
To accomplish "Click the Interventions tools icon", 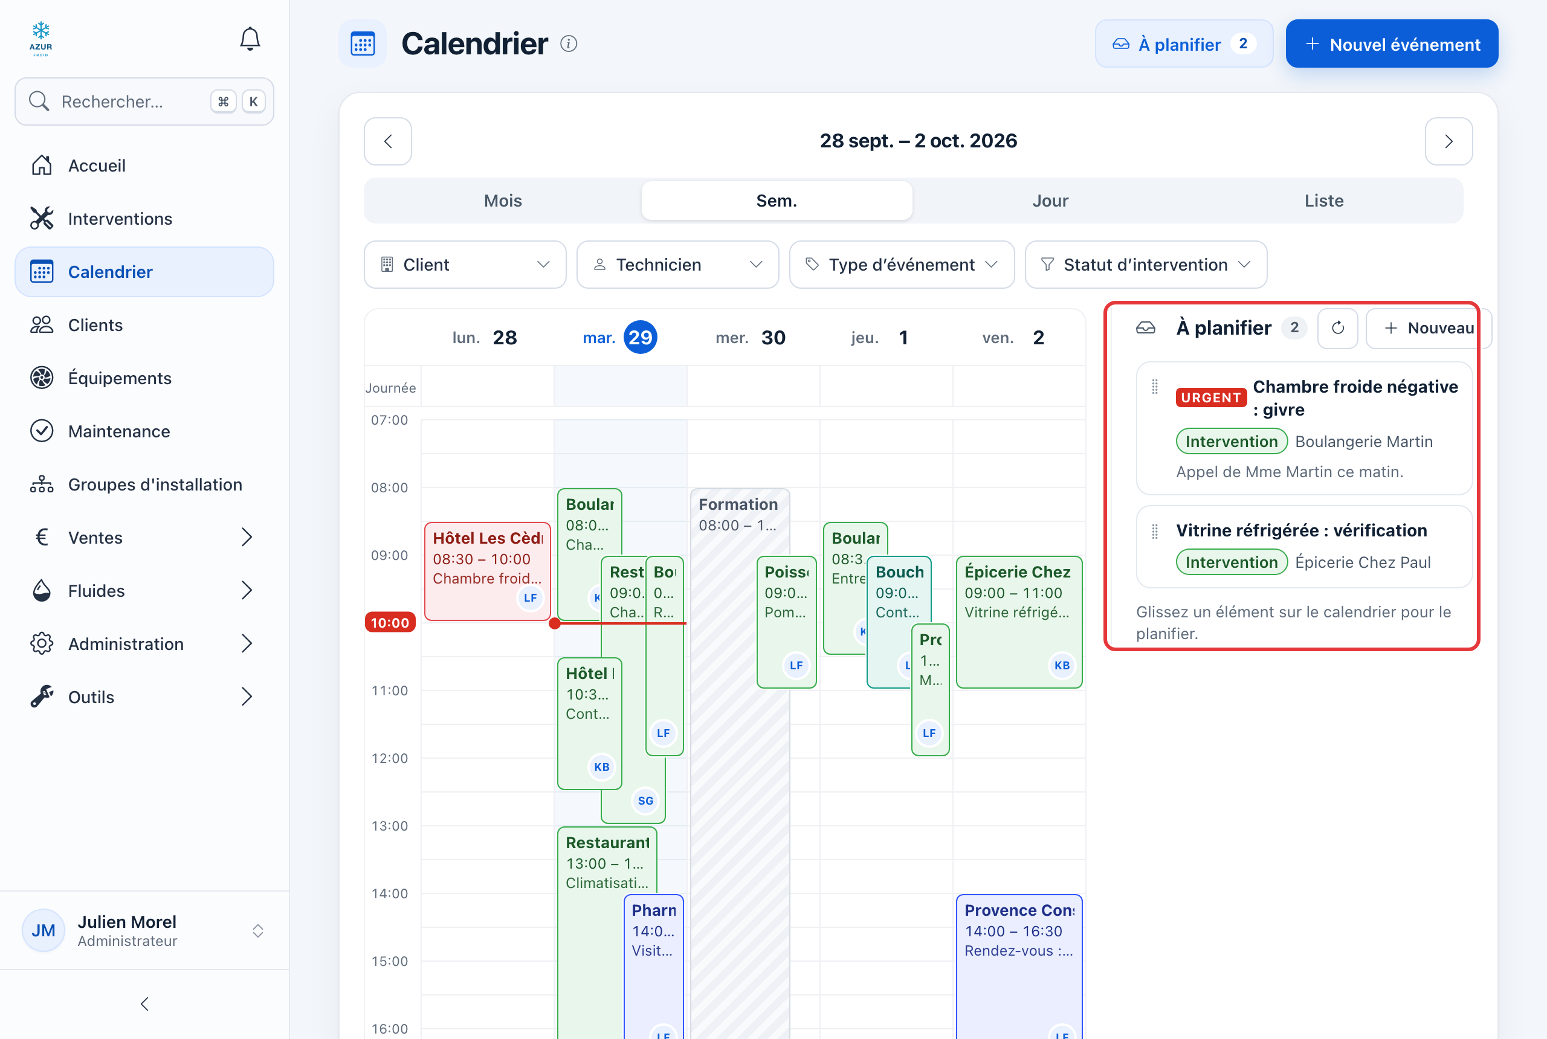I will click(x=42, y=218).
